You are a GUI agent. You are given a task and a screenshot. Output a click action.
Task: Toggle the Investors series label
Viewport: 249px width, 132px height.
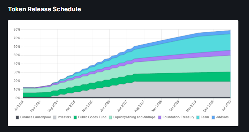click(64, 117)
